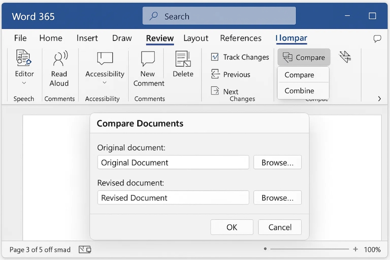The height and width of the screenshot is (260, 390).
Task: Open the Compare dropdown button
Action: [x=304, y=57]
